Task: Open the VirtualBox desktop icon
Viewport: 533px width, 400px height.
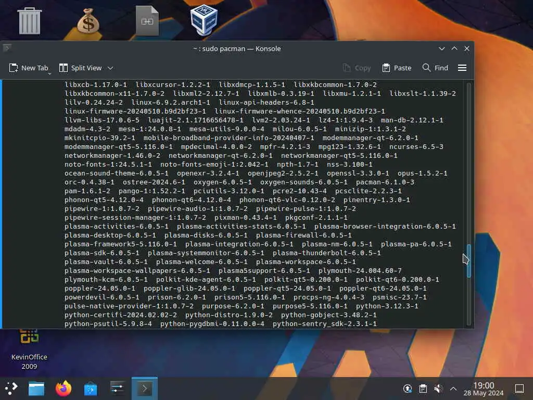Action: click(204, 20)
